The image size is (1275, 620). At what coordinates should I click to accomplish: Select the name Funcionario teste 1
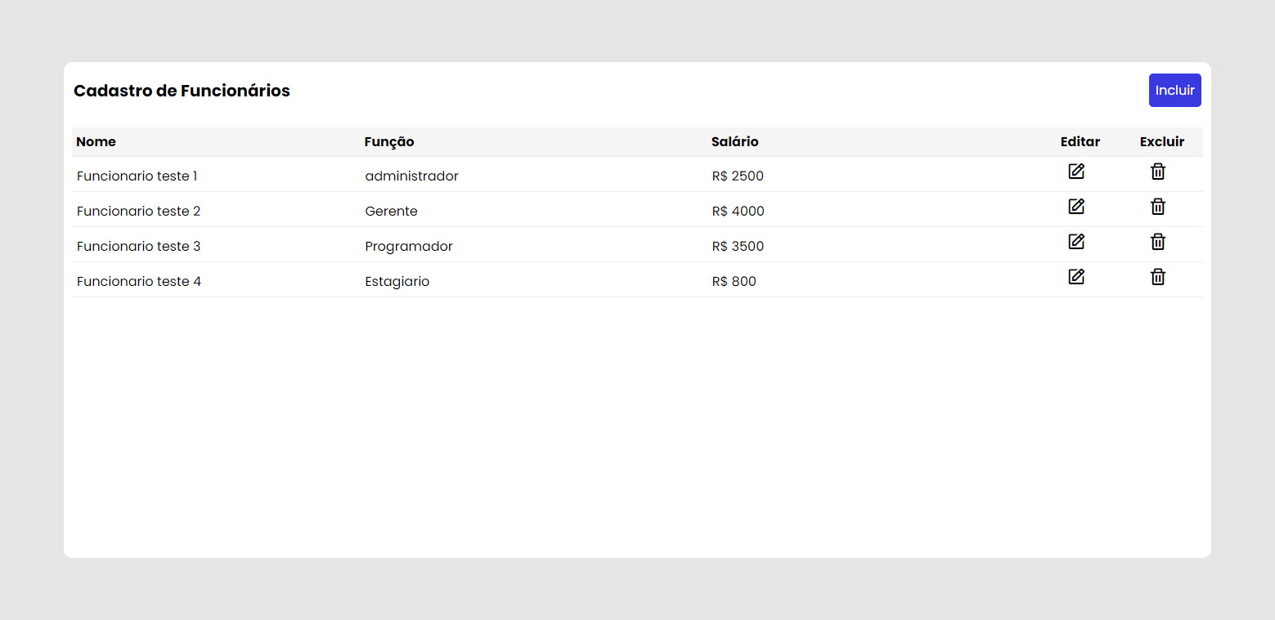click(137, 176)
